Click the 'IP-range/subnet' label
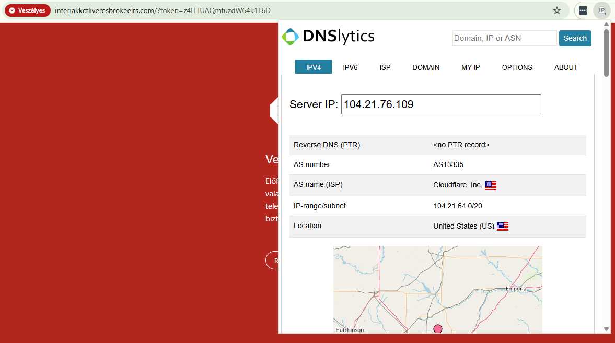615x343 pixels. pyautogui.click(x=320, y=206)
